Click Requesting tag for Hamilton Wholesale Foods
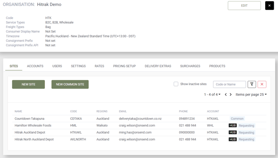278x158 pixels. 246,126
